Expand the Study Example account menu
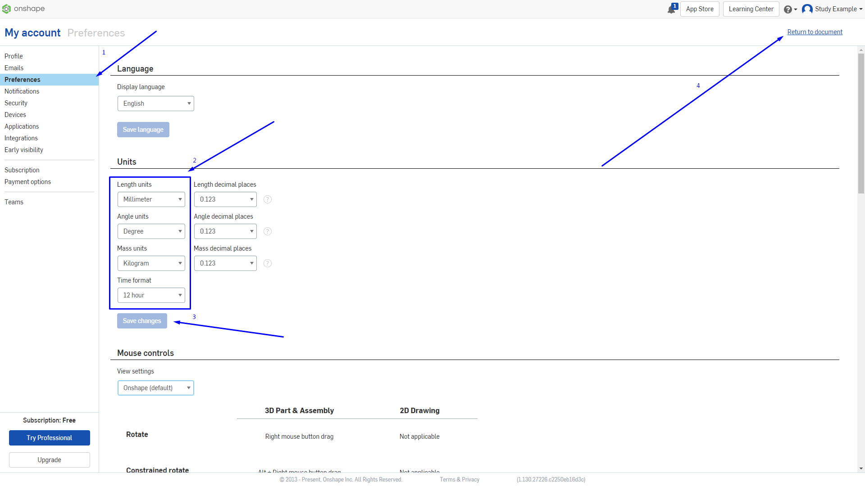 [838, 9]
